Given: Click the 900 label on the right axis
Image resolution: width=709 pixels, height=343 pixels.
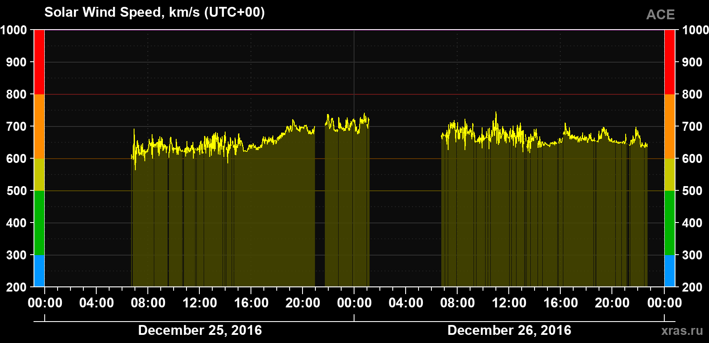Looking at the screenshot, I should pos(692,62).
